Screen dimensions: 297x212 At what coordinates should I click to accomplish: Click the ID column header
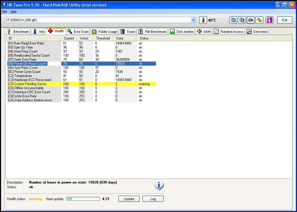pos(34,38)
